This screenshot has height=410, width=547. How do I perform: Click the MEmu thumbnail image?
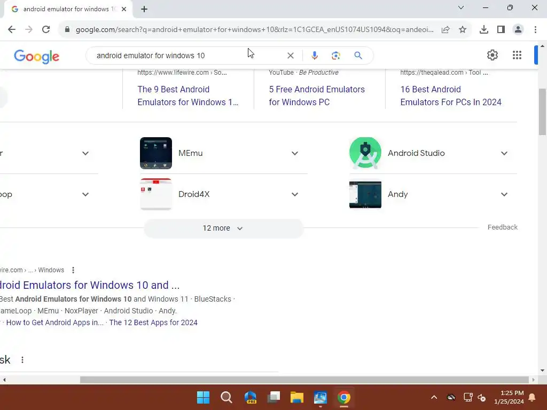point(156,153)
